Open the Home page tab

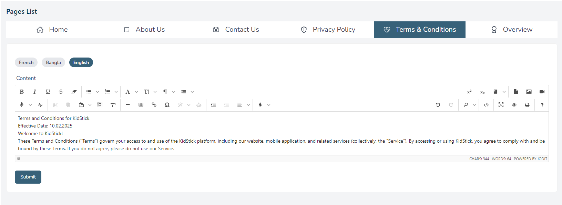pyautogui.click(x=52, y=30)
